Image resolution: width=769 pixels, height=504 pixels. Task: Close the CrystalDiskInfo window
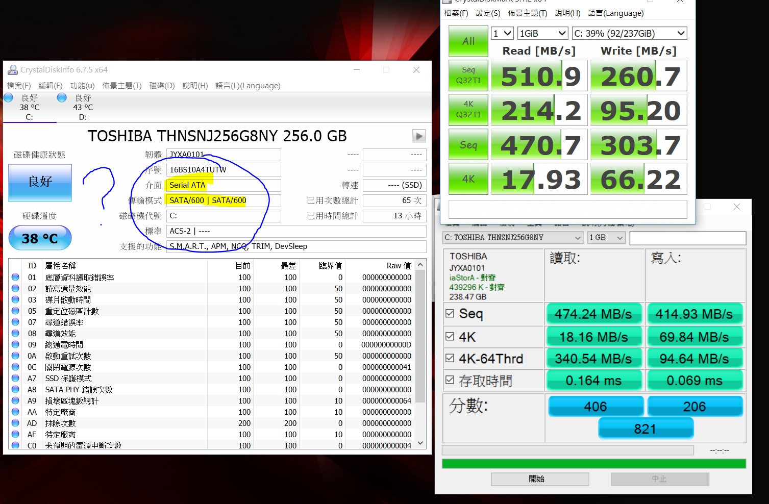[416, 70]
